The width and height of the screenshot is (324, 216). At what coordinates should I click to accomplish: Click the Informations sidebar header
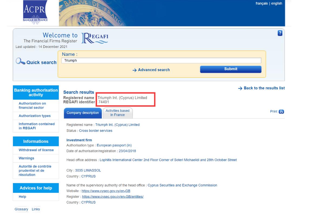[36, 141]
